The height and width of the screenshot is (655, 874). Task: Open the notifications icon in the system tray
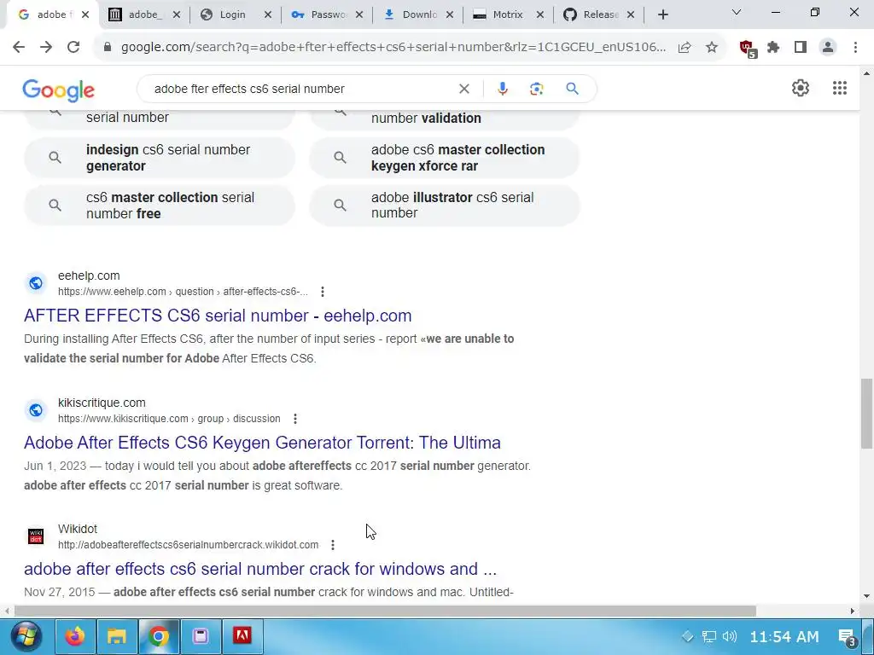(848, 636)
